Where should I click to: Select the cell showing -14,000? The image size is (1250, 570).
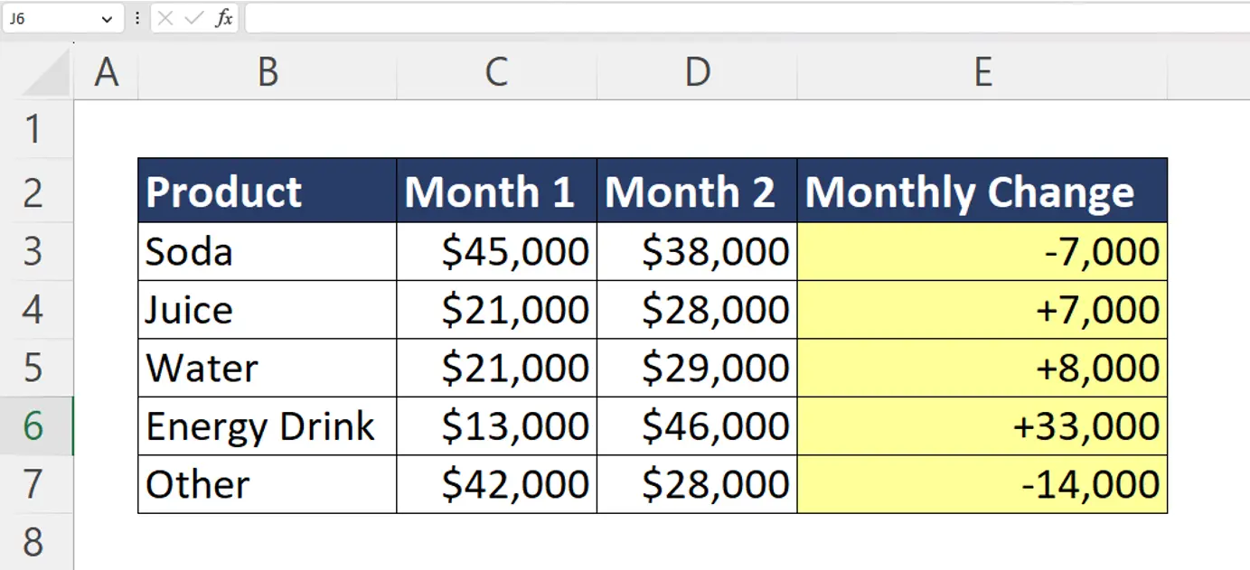pos(982,483)
